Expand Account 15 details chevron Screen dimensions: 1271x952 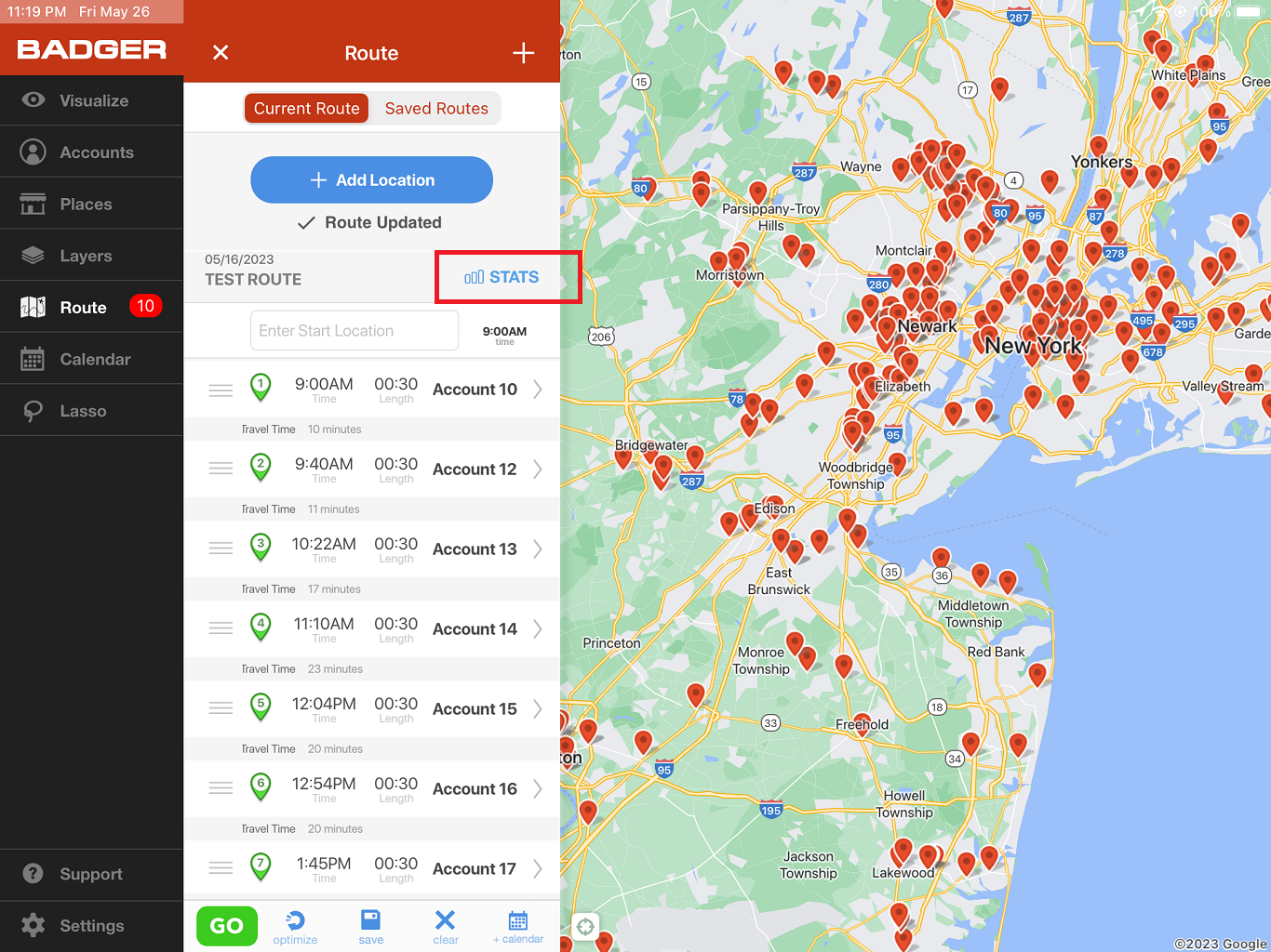(538, 709)
